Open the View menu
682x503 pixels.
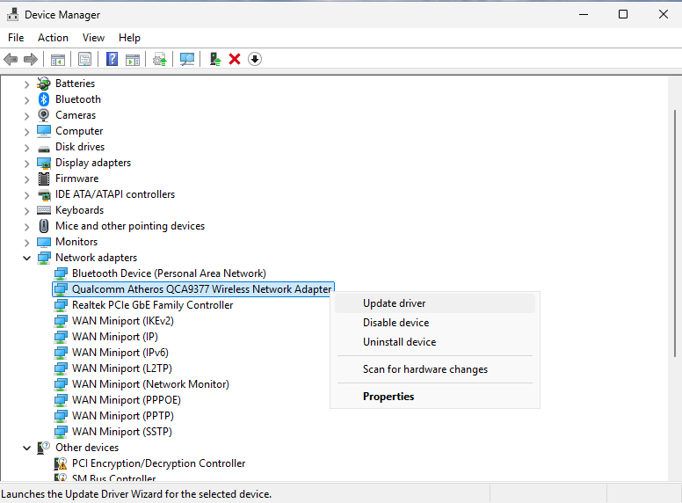(93, 38)
